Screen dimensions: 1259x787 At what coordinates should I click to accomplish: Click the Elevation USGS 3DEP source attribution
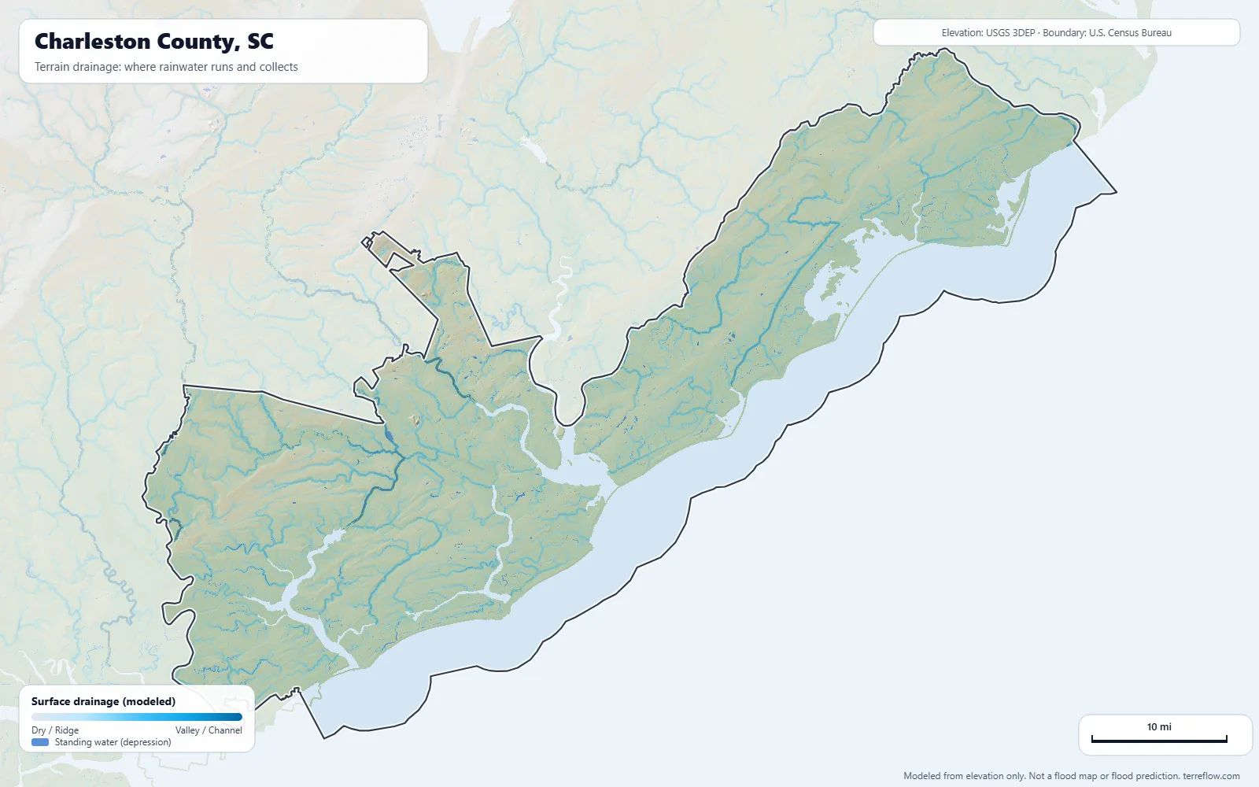tap(1056, 33)
